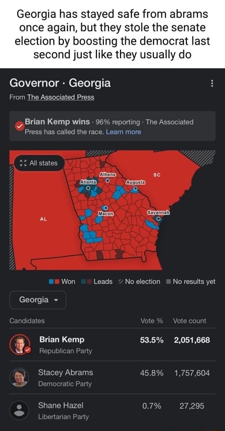Open The Associated Press source link
Viewport: 225px width, 431px height.
click(61, 97)
